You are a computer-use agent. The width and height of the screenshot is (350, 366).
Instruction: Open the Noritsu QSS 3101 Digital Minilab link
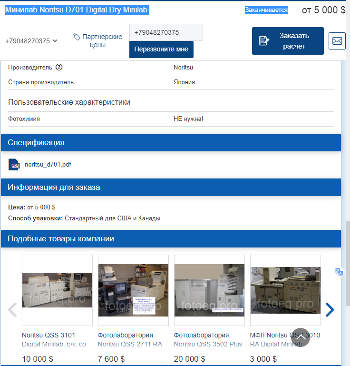pos(54,340)
